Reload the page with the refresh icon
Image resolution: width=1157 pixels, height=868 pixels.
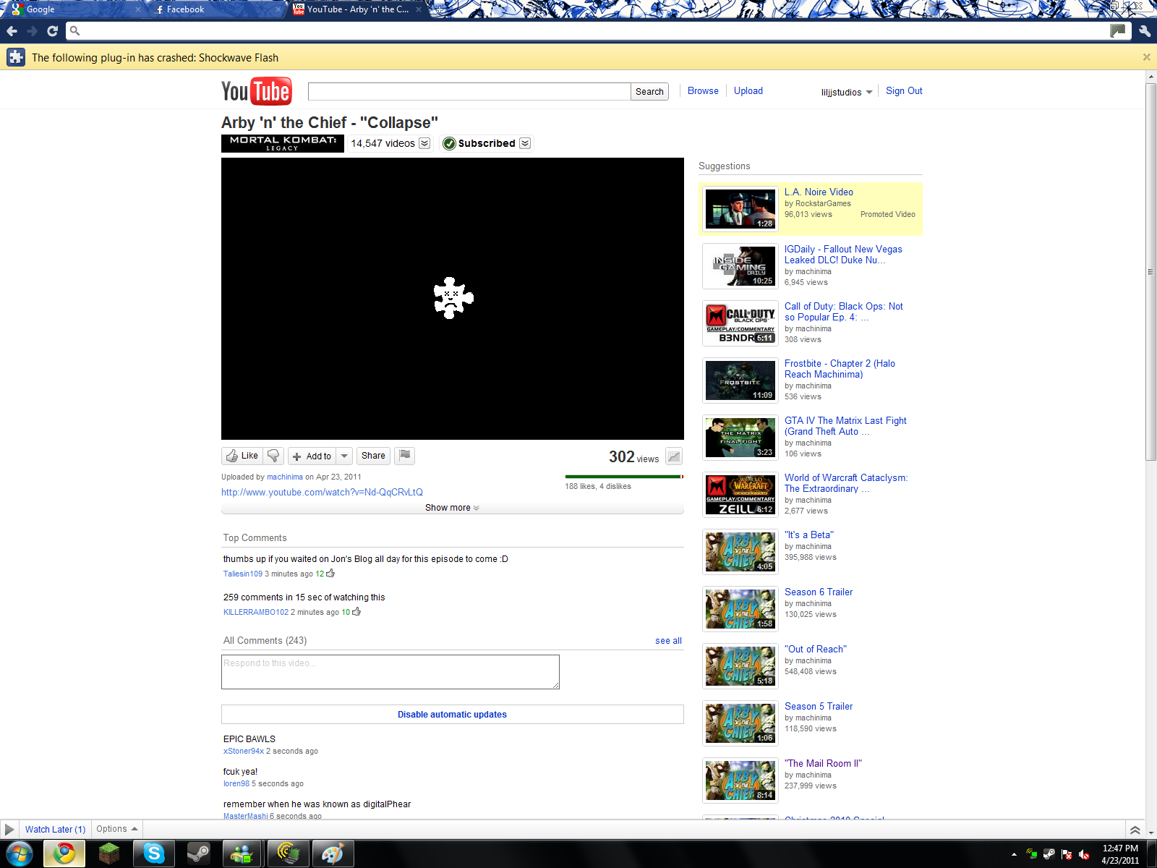(x=52, y=30)
